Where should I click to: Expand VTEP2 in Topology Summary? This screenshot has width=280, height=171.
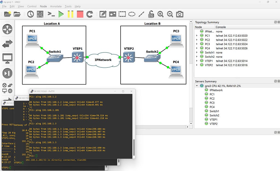[x=197, y=65]
